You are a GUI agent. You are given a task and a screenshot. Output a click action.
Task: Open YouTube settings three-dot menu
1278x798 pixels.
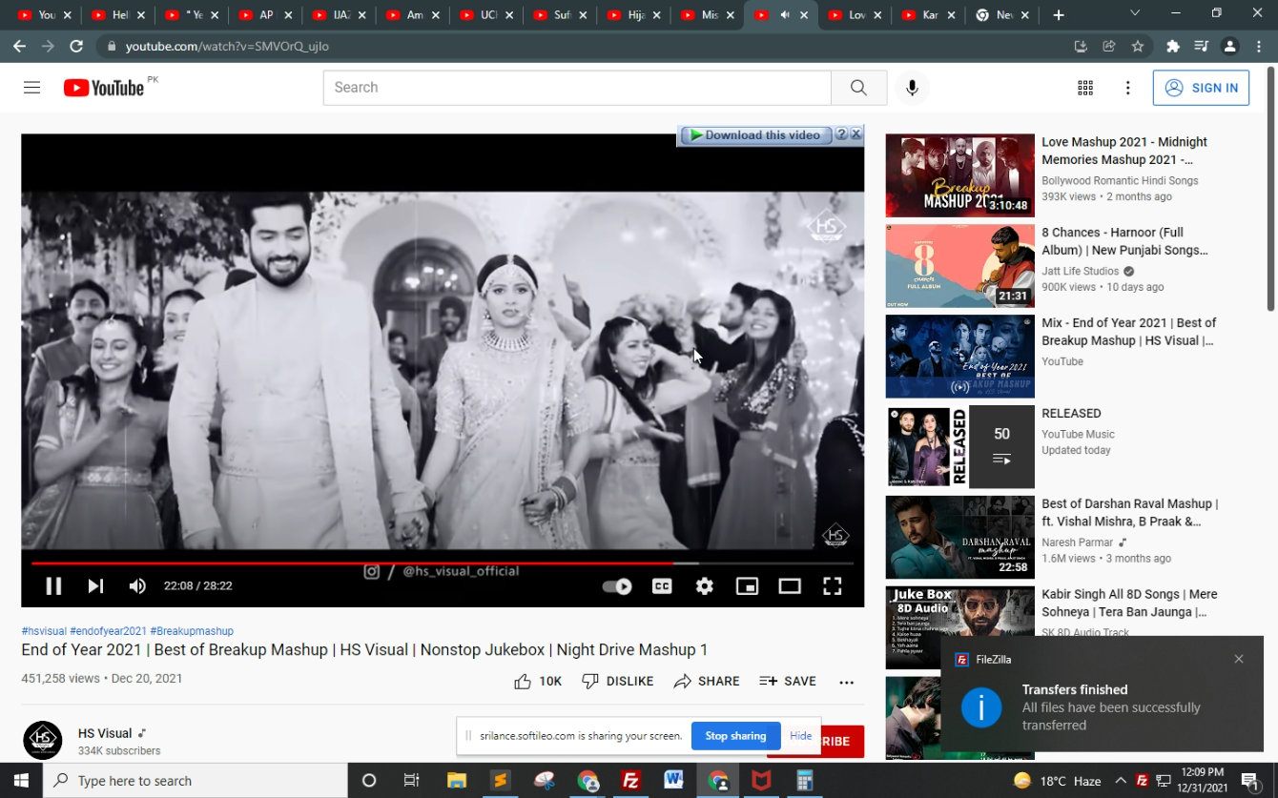coord(1127,88)
